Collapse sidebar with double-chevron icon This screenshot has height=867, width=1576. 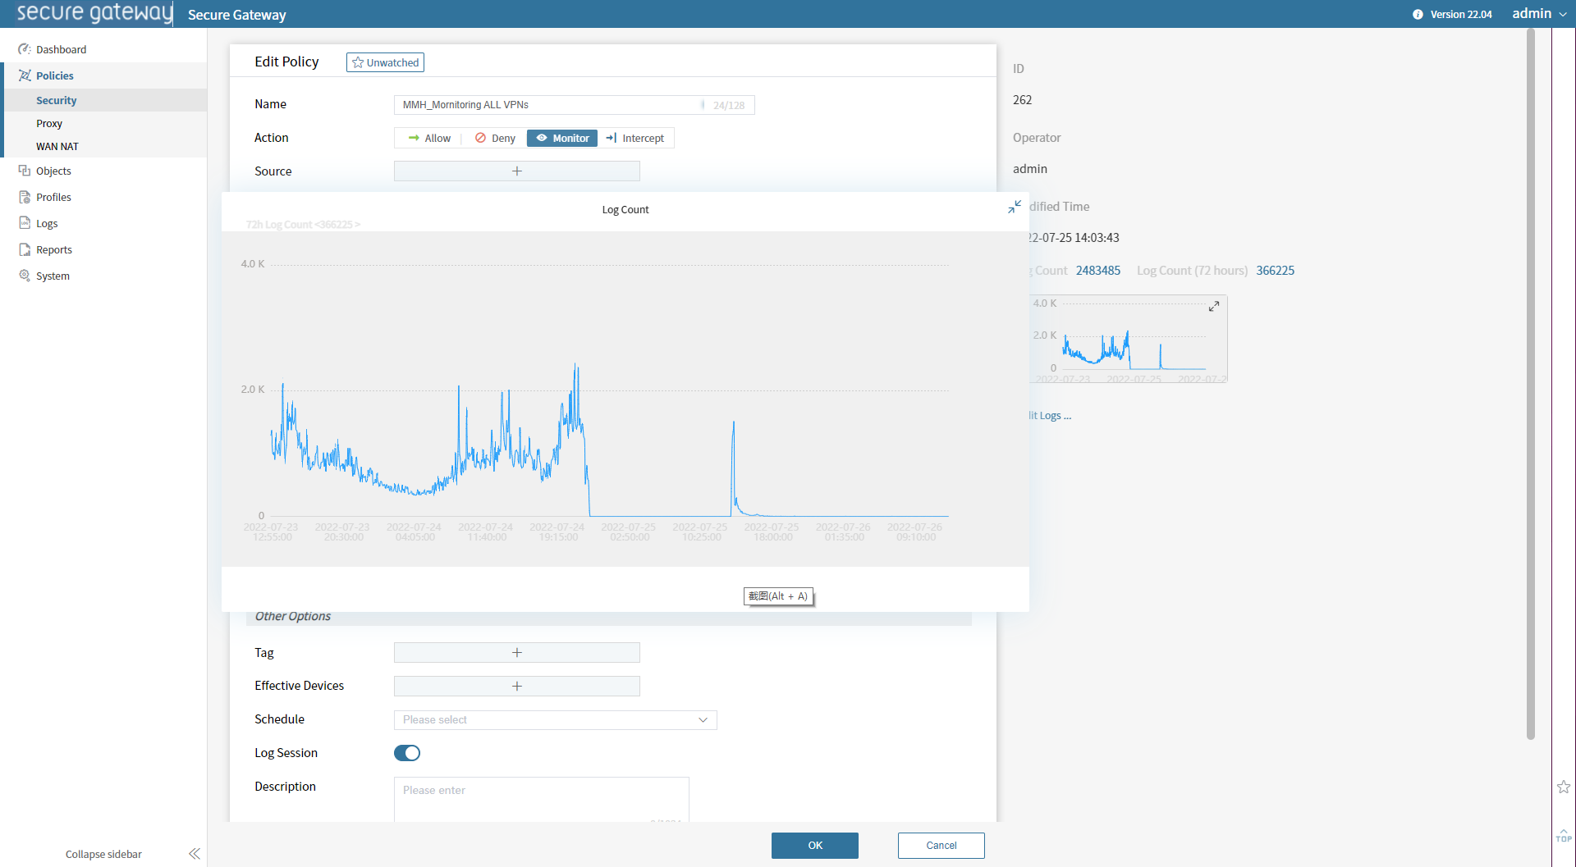[x=195, y=854]
